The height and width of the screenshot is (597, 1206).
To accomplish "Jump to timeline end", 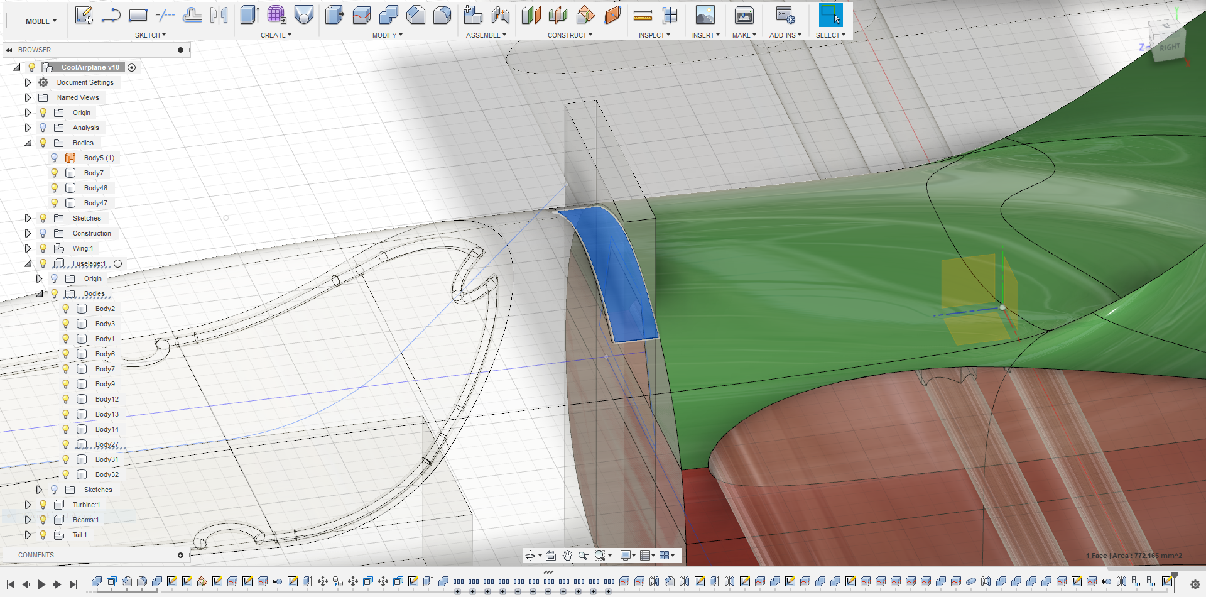I will [73, 584].
